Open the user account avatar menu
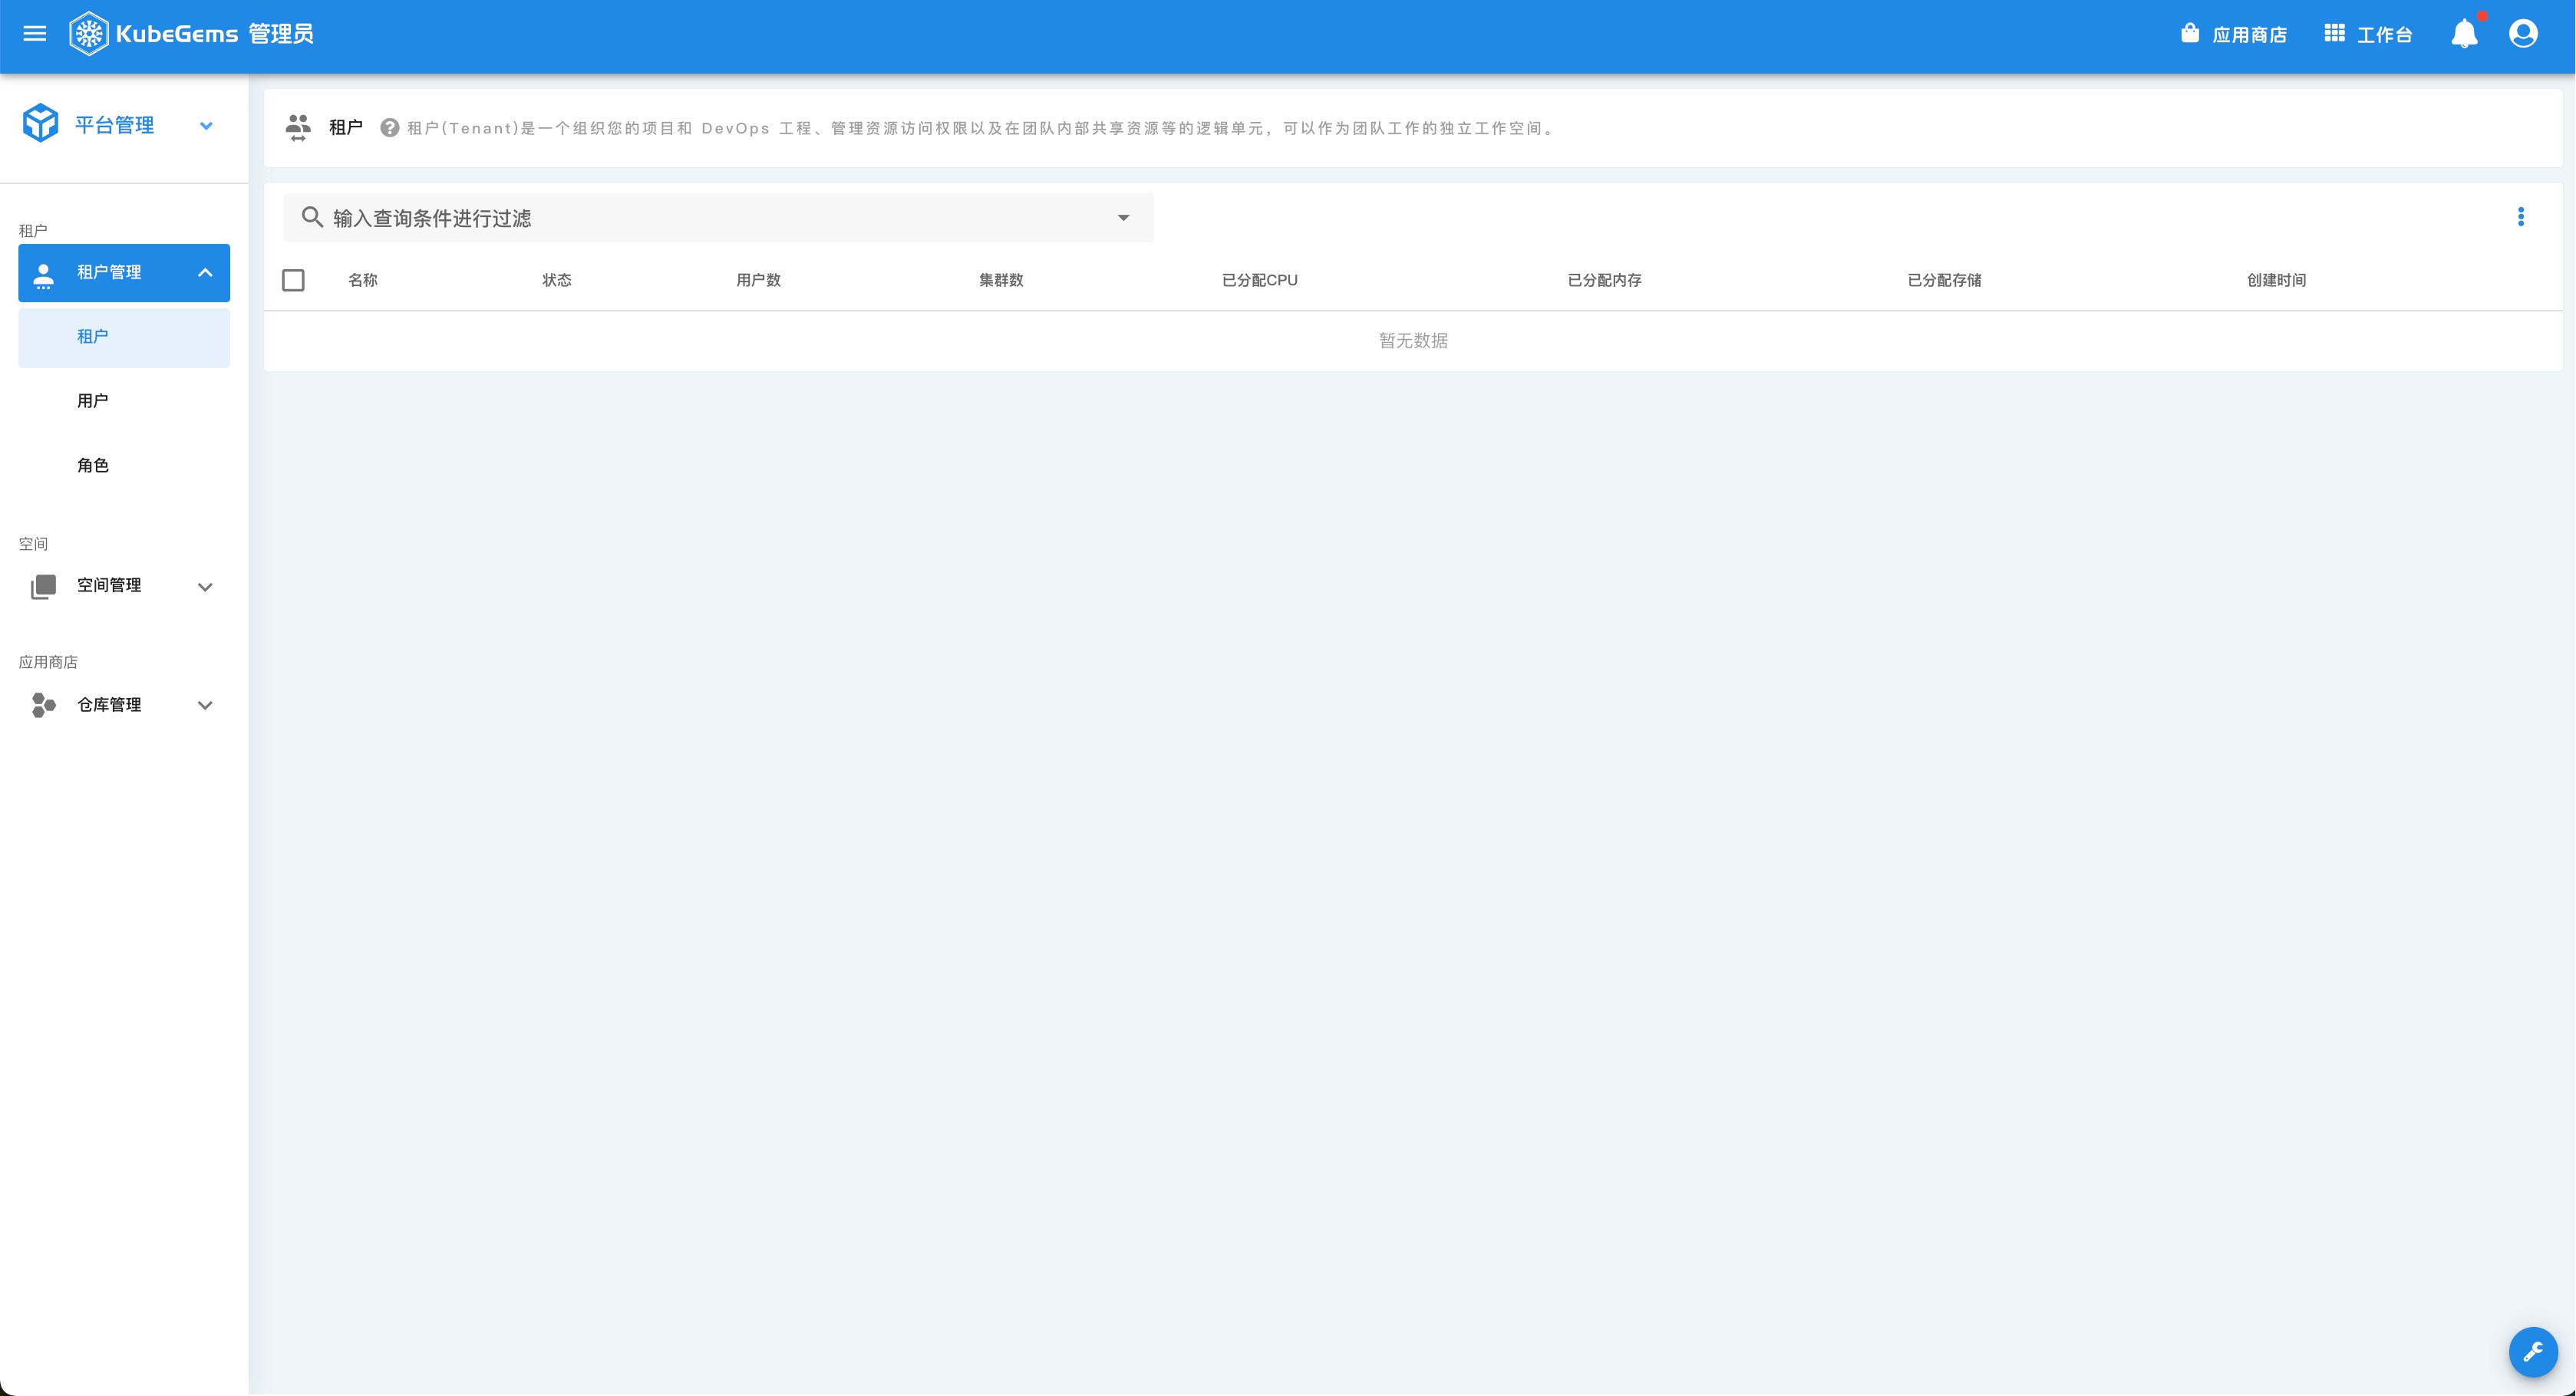2576x1396 pixels. [2523, 34]
